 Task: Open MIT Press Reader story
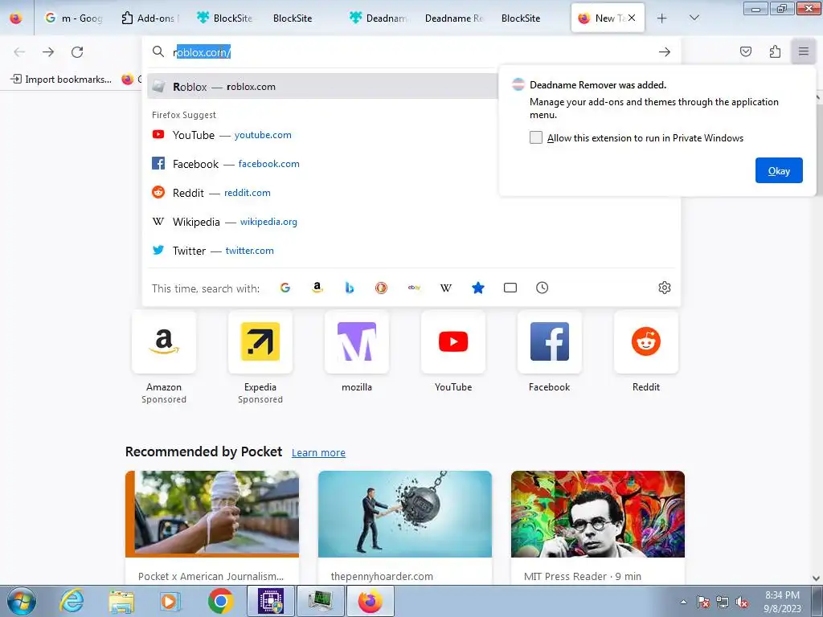click(598, 527)
